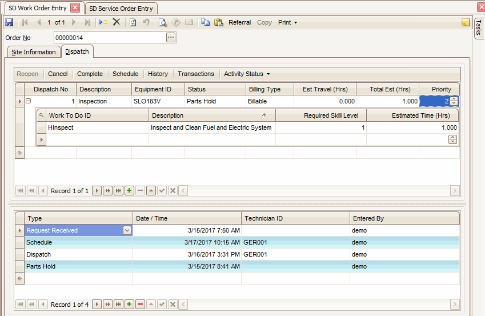Click the Dispatch No column header
485x316 pixels.
(x=50, y=89)
